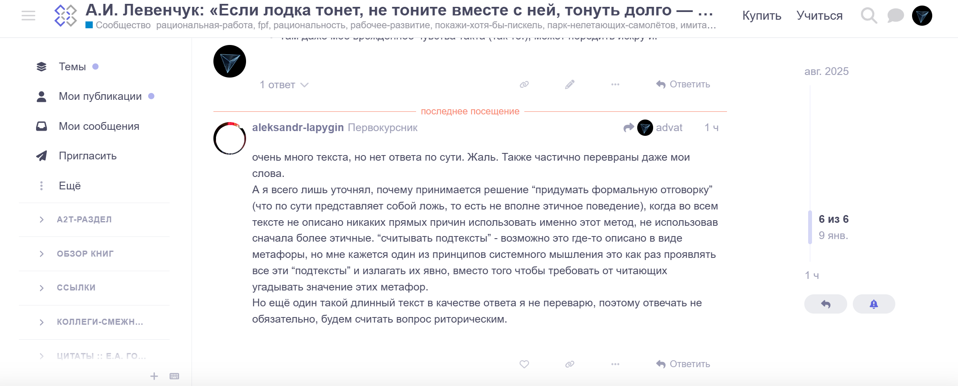This screenshot has width=958, height=386.
Task: Open the Темы sidebar item
Action: (72, 67)
